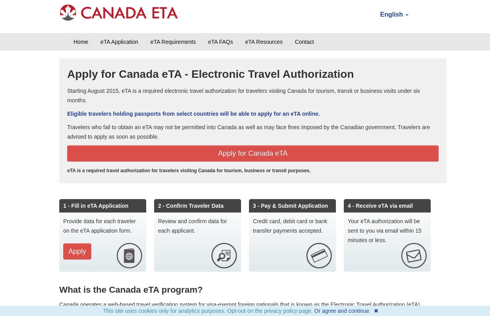Click the red Apply for Canada eTA button
This screenshot has width=490, height=316.
[x=253, y=153]
